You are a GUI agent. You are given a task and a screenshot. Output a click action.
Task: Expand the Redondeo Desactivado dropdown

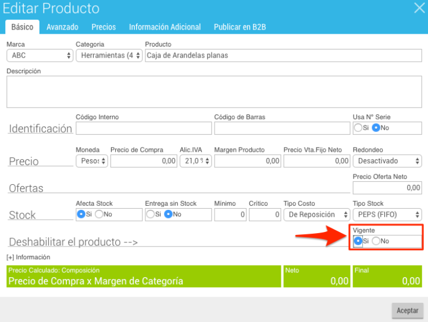[387, 161]
